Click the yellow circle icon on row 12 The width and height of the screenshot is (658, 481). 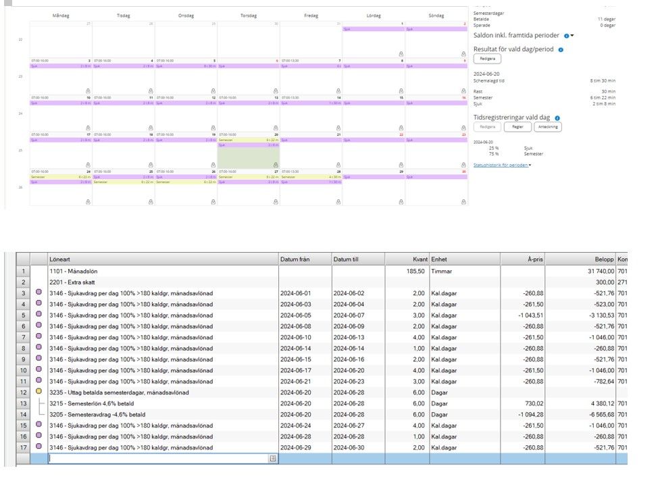pyautogui.click(x=39, y=393)
